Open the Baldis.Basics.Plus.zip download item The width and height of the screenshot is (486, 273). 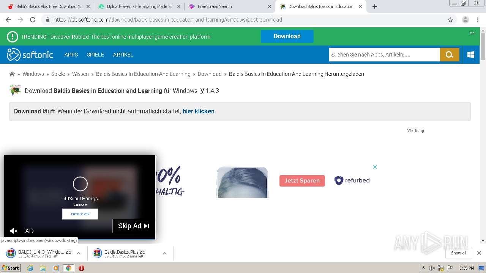[x=125, y=253]
